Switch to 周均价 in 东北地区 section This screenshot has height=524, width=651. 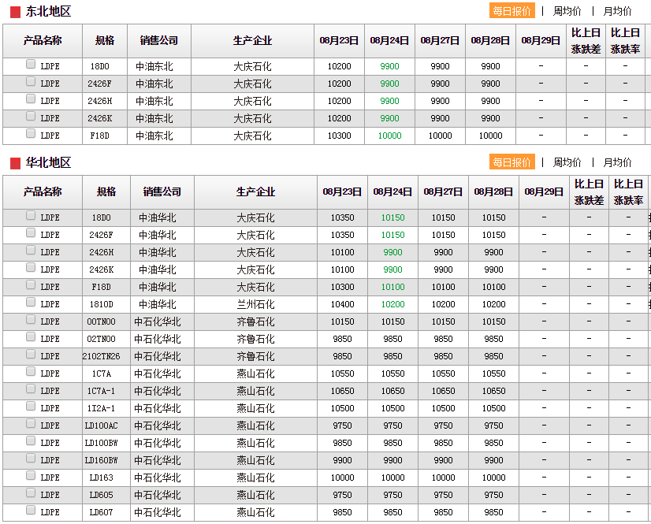pyautogui.click(x=567, y=11)
